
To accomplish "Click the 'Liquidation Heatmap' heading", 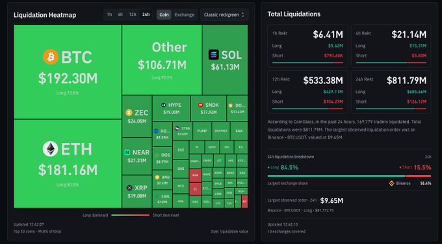I will coord(45,15).
